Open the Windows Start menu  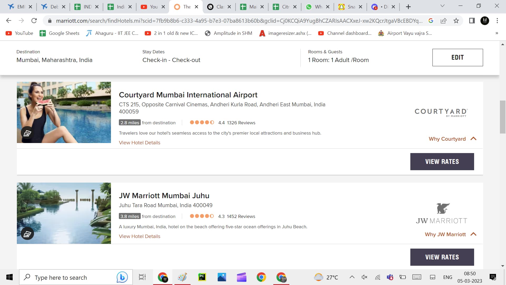click(9, 277)
